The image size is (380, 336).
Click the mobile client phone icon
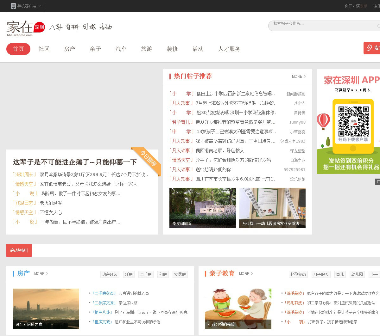click(x=13, y=6)
